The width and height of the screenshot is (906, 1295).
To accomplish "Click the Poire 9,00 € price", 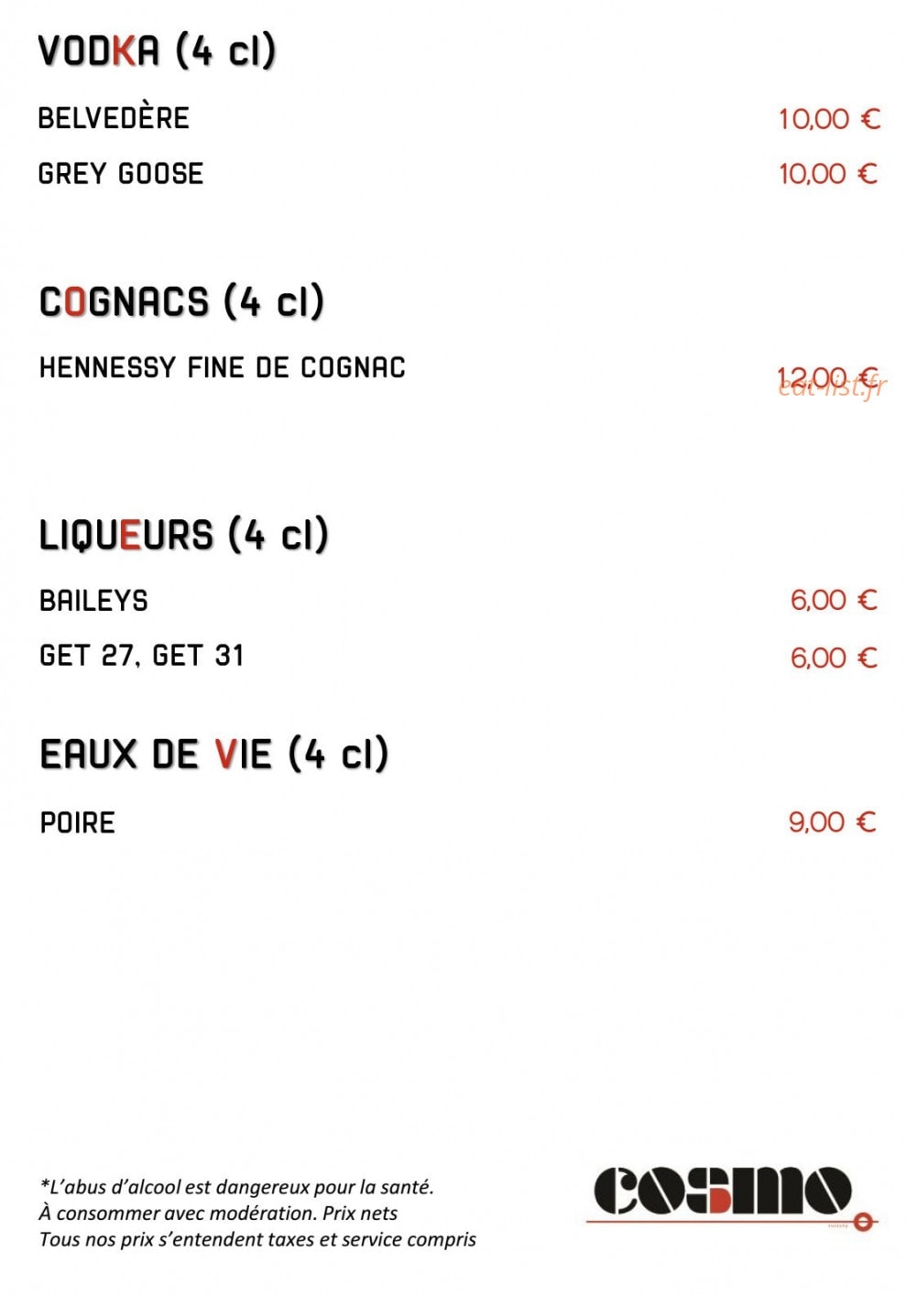I will coord(833,822).
